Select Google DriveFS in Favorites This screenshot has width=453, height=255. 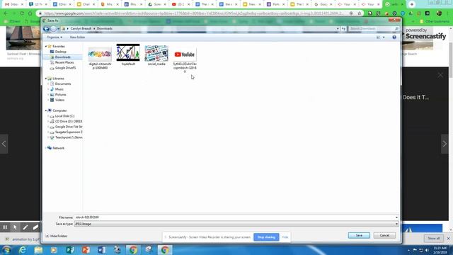point(65,68)
